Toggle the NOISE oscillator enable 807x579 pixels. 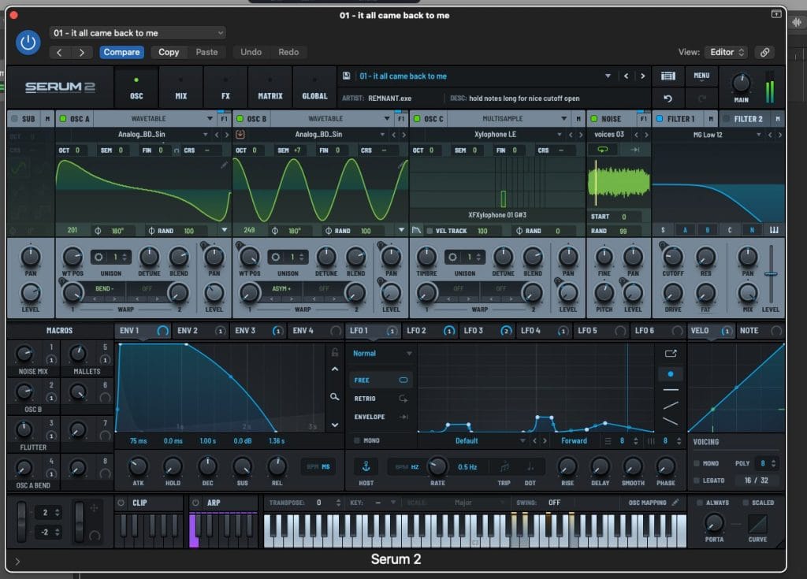(594, 119)
